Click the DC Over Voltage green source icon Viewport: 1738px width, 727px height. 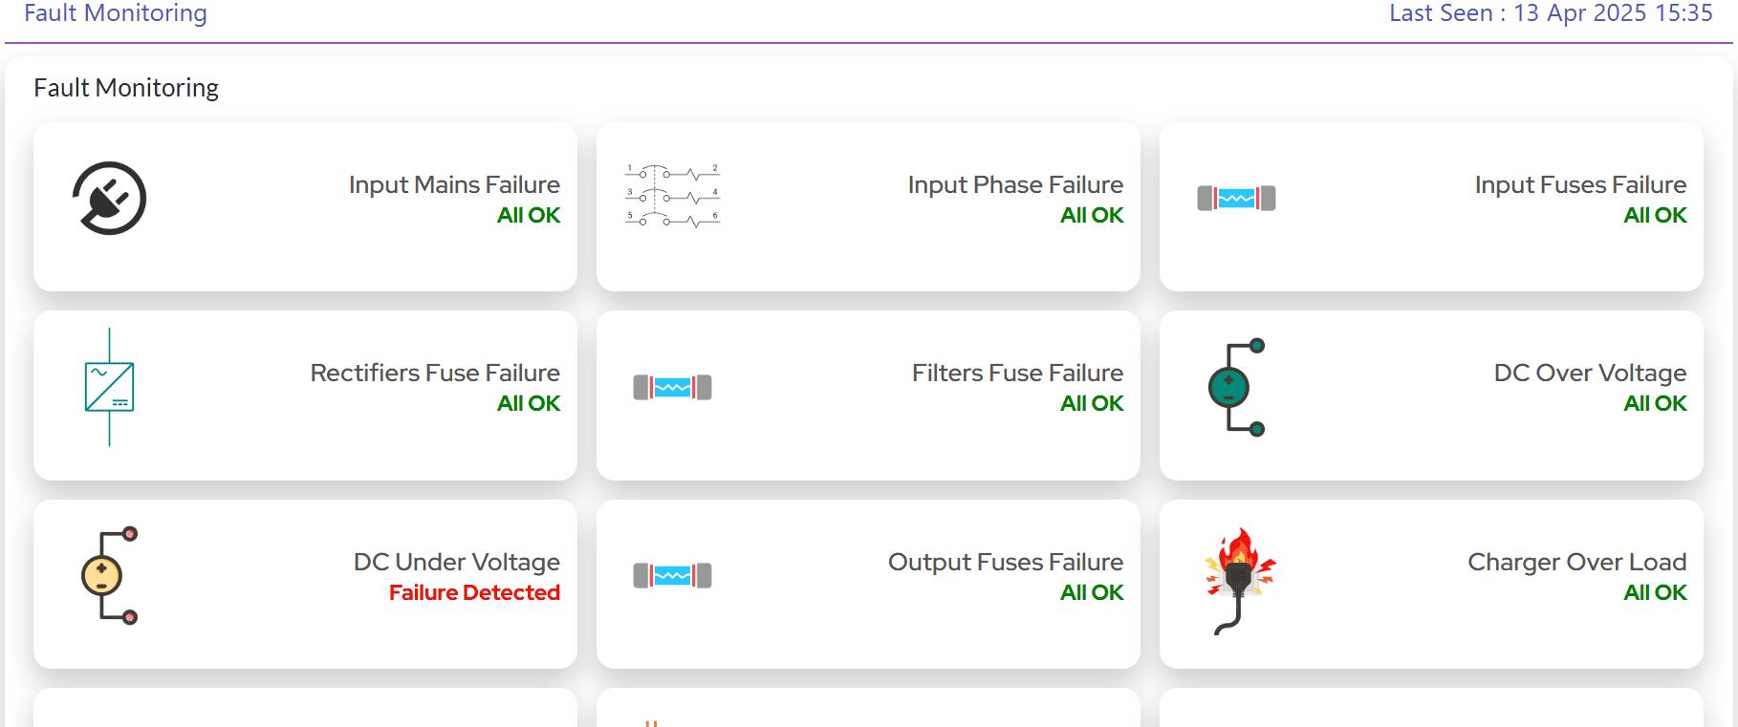tap(1236, 387)
